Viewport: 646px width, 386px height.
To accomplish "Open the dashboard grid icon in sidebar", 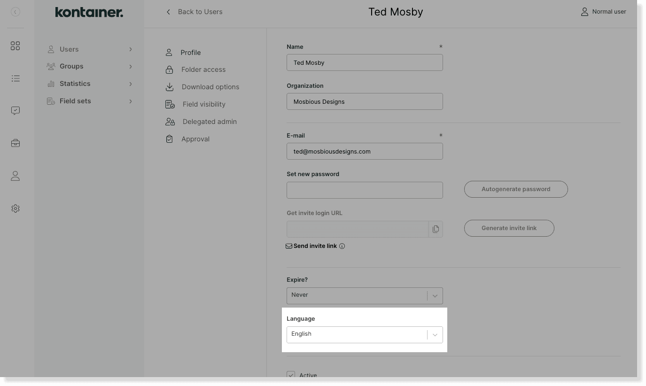I will click(x=15, y=46).
